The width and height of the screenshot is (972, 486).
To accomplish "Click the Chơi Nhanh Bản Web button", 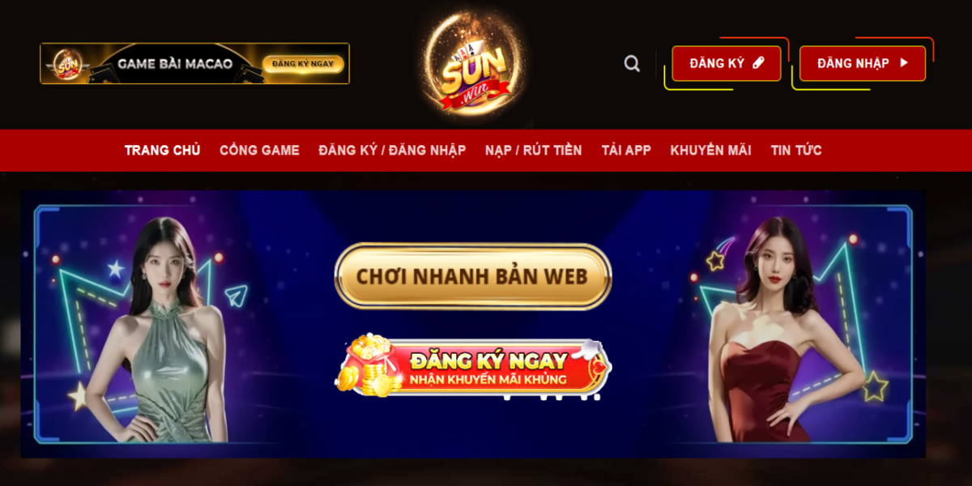I will coord(473,276).
